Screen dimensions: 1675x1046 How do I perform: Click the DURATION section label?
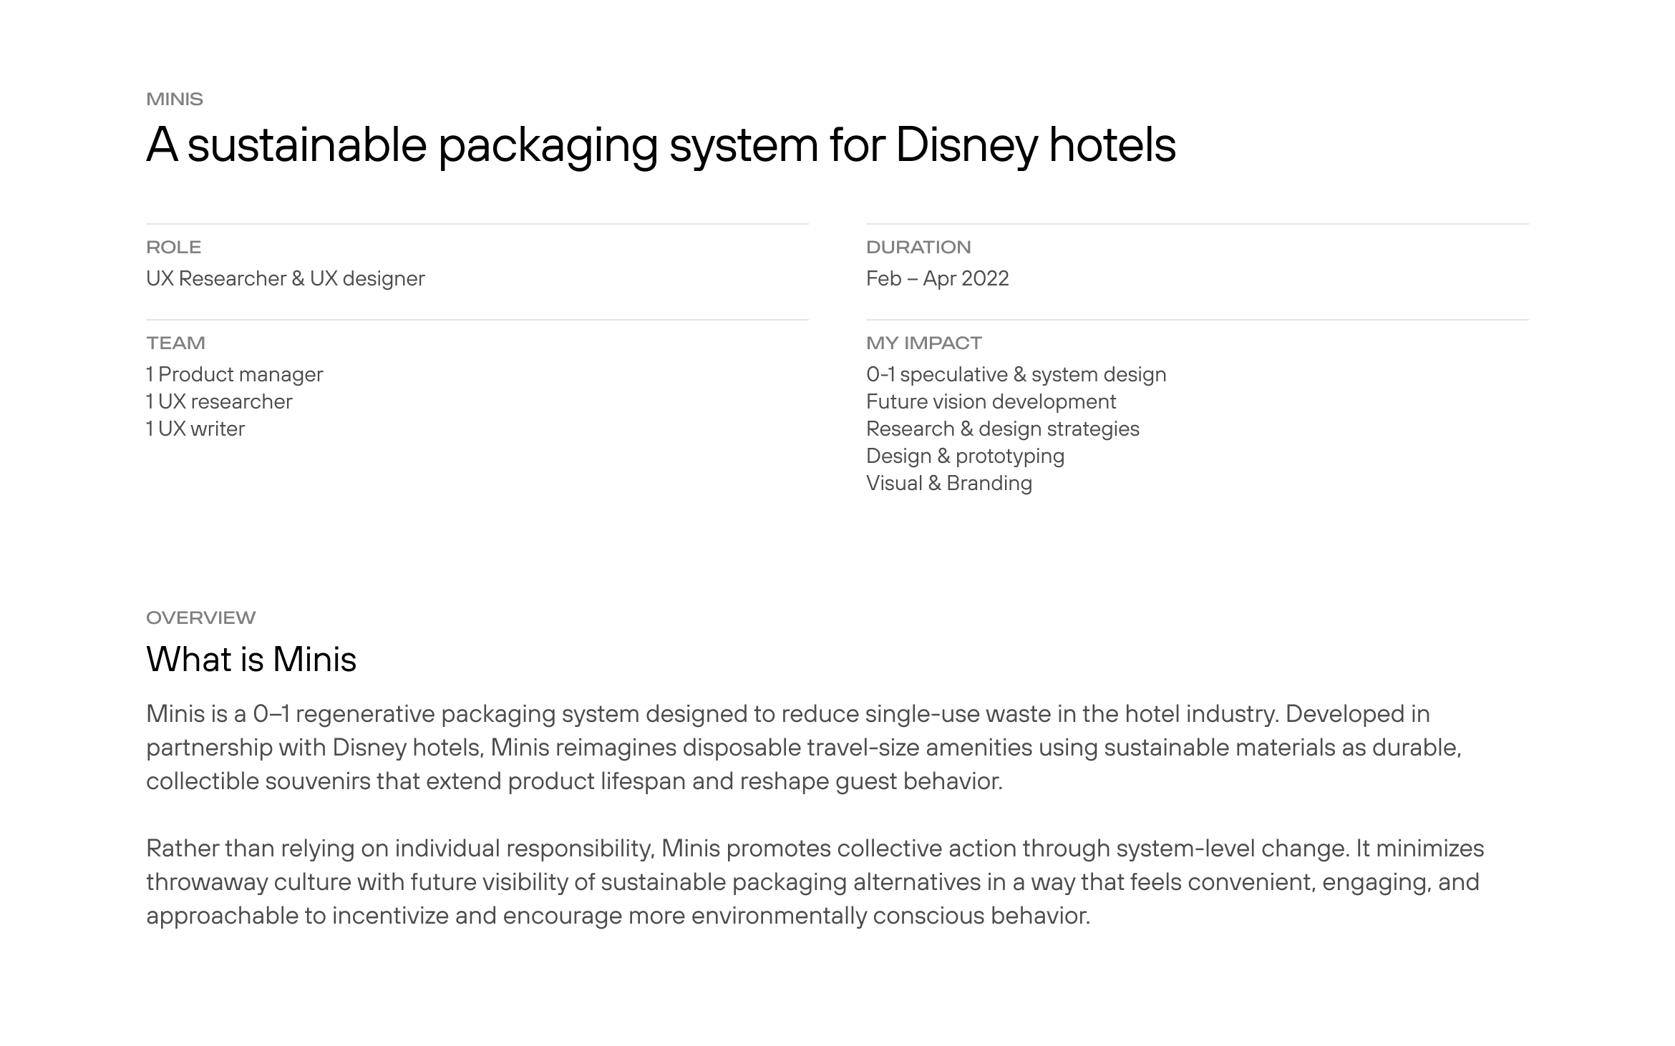918,247
